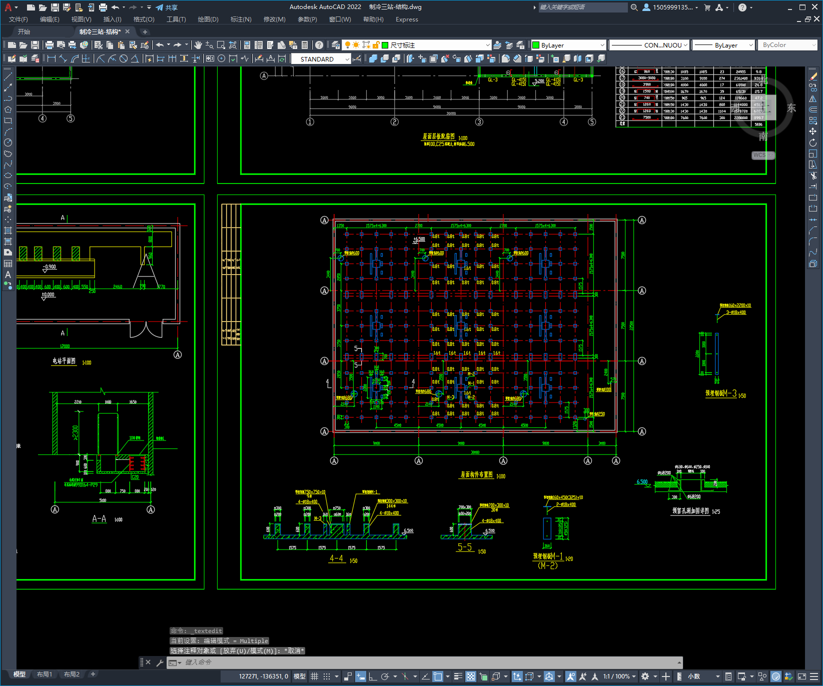Select the Linear dimension tool
Viewport: 823px width, 686px height.
pos(52,58)
